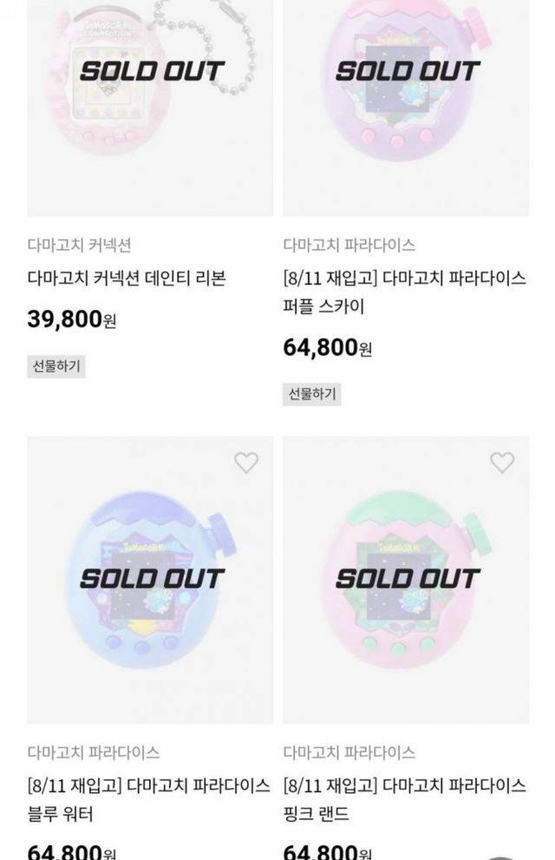
Task: Open the Pink Land Tamagotchi product image
Action: pyautogui.click(x=406, y=580)
